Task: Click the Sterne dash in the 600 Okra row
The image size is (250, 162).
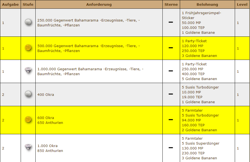Action: point(171,120)
